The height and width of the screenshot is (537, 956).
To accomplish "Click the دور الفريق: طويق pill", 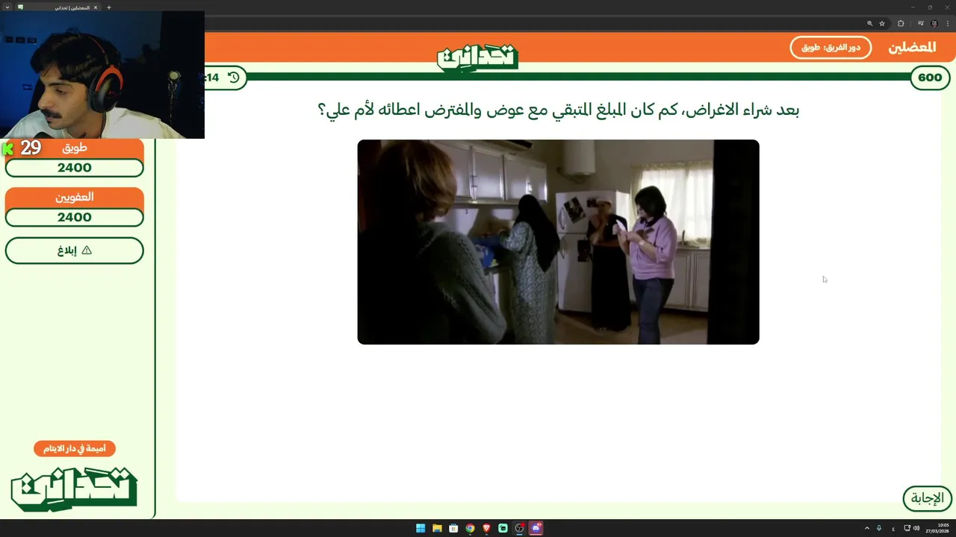I will [x=831, y=47].
